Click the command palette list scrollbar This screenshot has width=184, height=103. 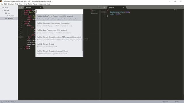click(83, 32)
